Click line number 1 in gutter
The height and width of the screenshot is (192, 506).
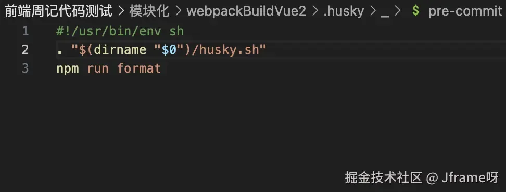tap(25, 31)
